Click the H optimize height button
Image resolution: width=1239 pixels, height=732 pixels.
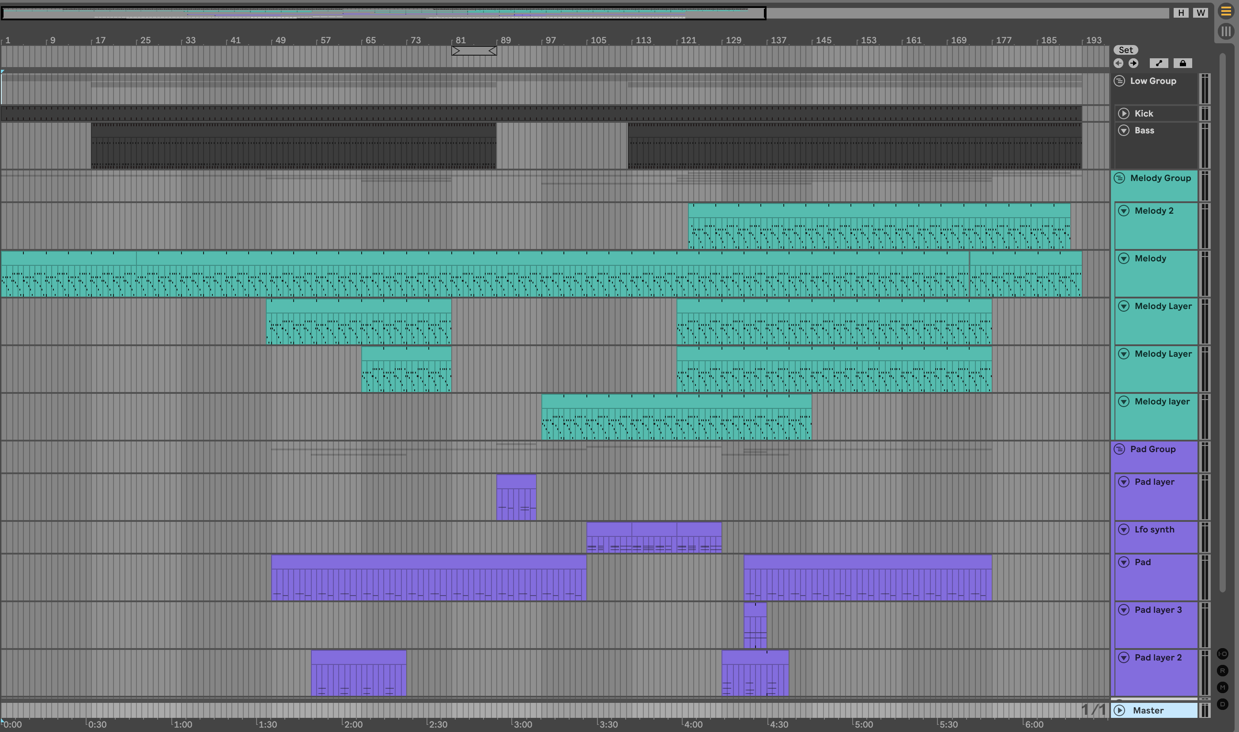[1181, 13]
